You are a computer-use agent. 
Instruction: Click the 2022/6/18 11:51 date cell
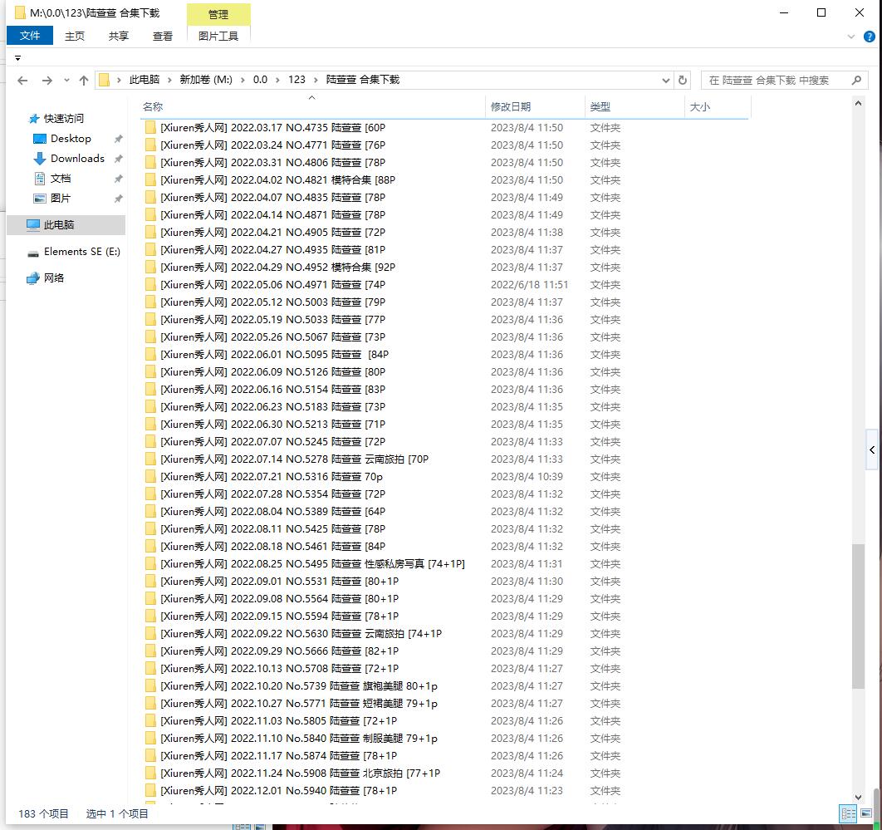[529, 285]
